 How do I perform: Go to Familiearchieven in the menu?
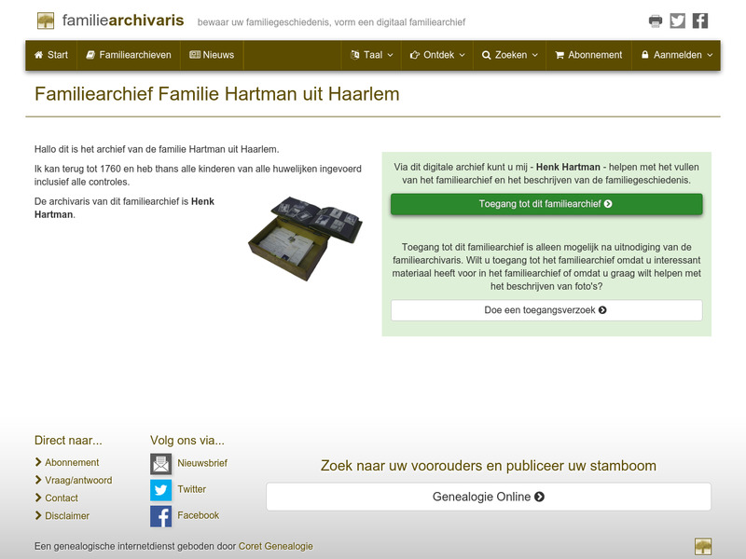pyautogui.click(x=128, y=55)
